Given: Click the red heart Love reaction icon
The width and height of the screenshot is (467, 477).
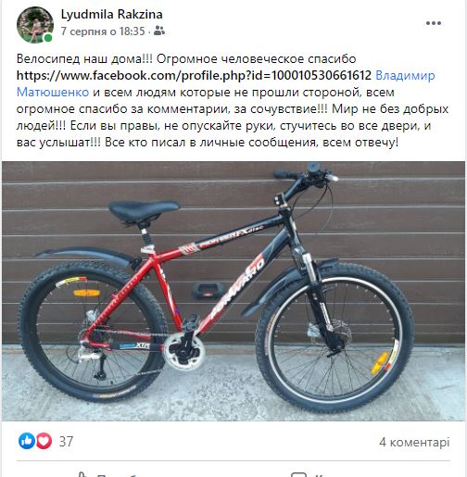Looking at the screenshot, I should coord(44,441).
